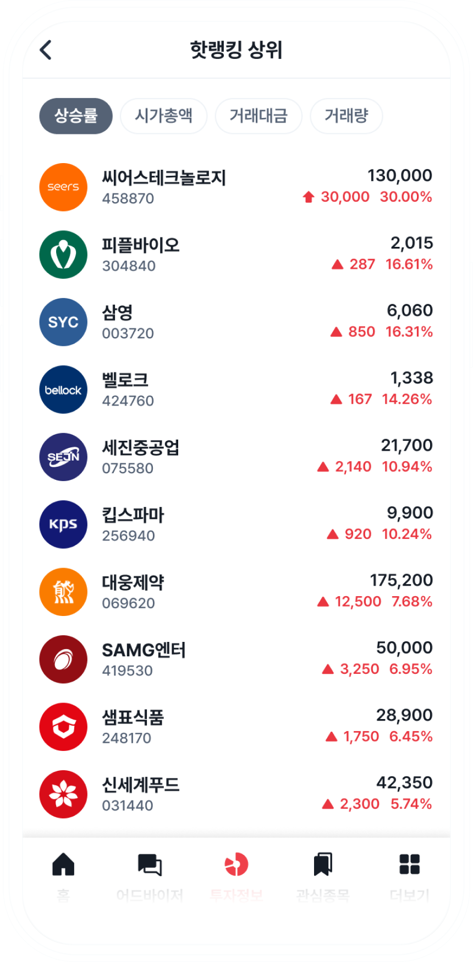Open the Home tab icon

pyautogui.click(x=63, y=864)
